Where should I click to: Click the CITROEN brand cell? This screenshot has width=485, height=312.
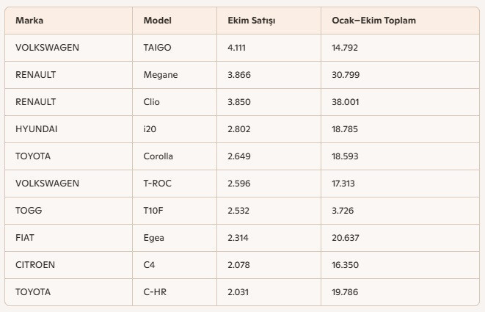coord(35,265)
